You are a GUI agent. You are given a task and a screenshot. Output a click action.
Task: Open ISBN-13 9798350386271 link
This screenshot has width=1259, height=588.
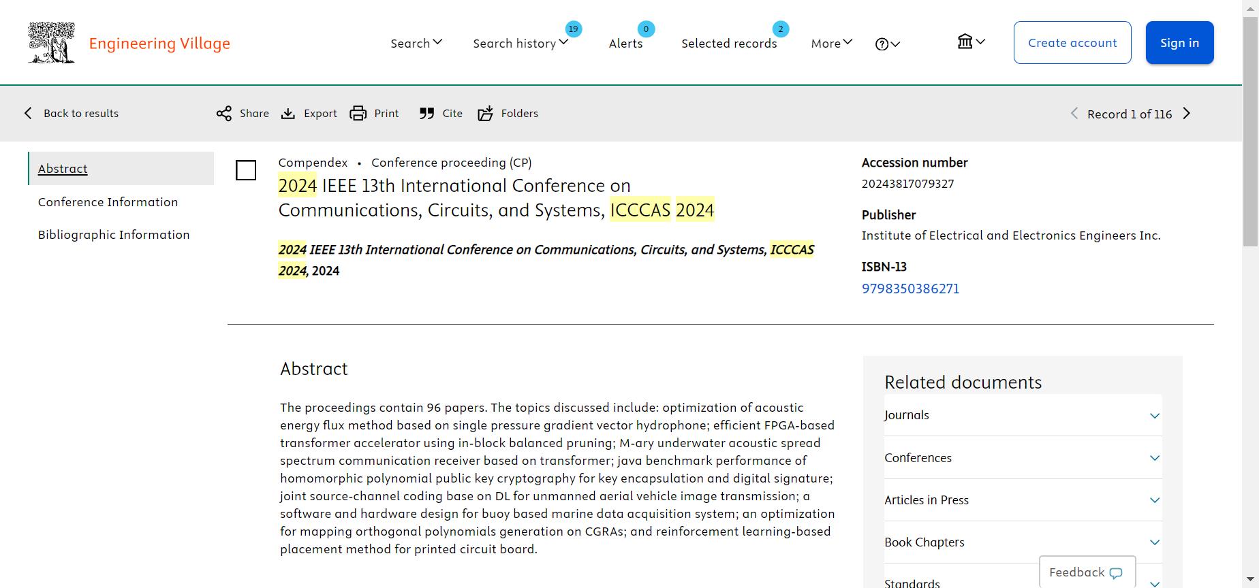tap(910, 289)
